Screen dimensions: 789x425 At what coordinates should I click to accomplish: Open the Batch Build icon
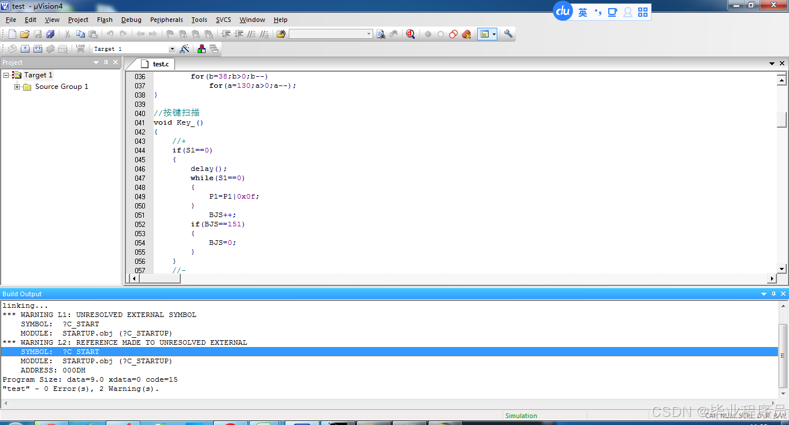tap(50, 49)
